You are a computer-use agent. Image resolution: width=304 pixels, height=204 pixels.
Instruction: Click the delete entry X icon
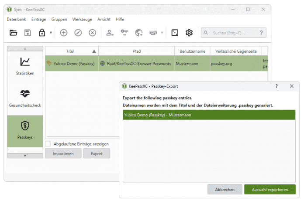(x=93, y=33)
